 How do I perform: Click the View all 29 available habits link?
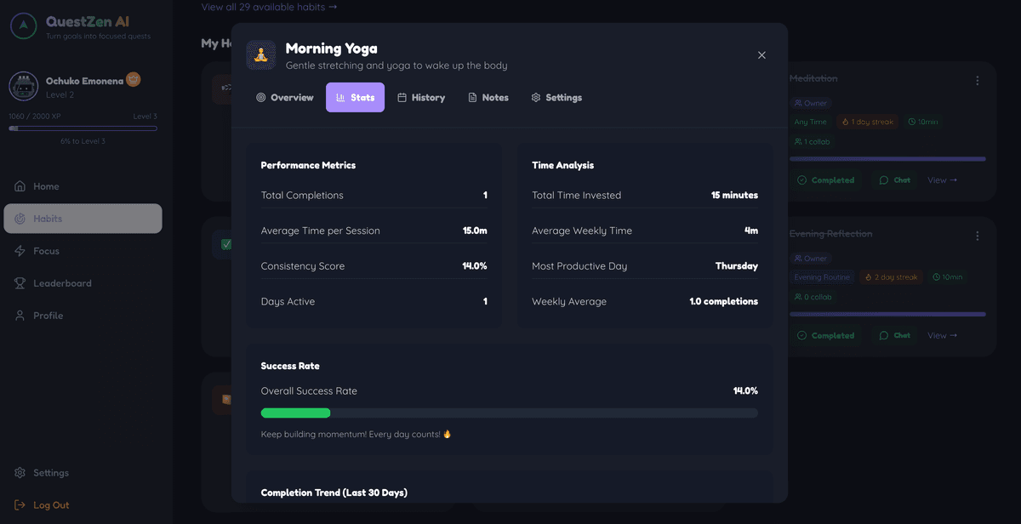pyautogui.click(x=269, y=7)
